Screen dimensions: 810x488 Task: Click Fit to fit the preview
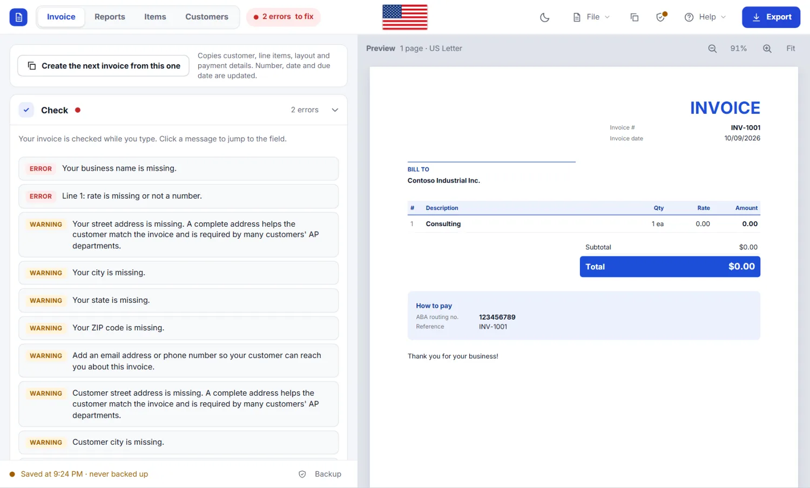click(791, 49)
